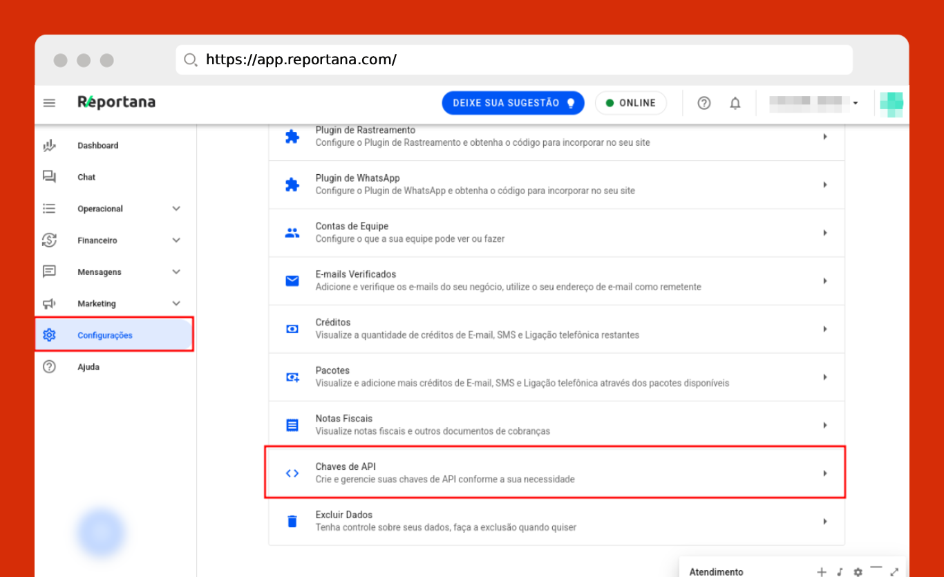Open the Contas de Equipe settings row
944x577 pixels.
556,233
